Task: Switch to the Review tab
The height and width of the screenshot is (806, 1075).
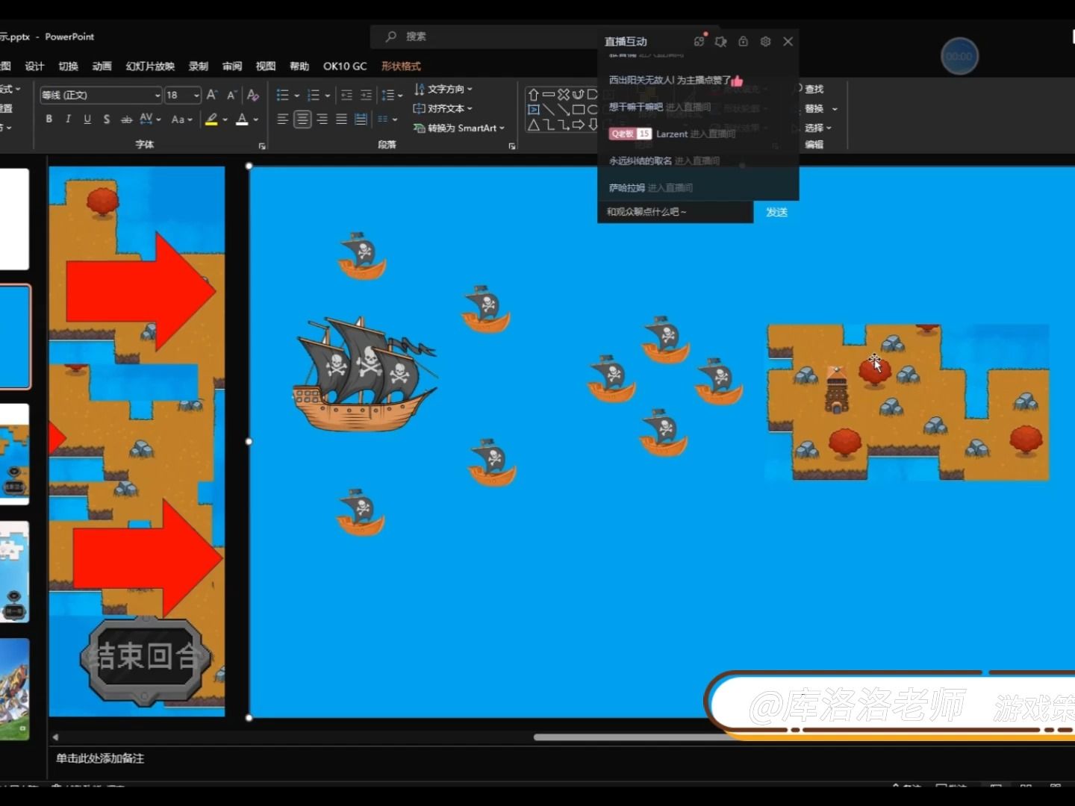Action: (232, 66)
